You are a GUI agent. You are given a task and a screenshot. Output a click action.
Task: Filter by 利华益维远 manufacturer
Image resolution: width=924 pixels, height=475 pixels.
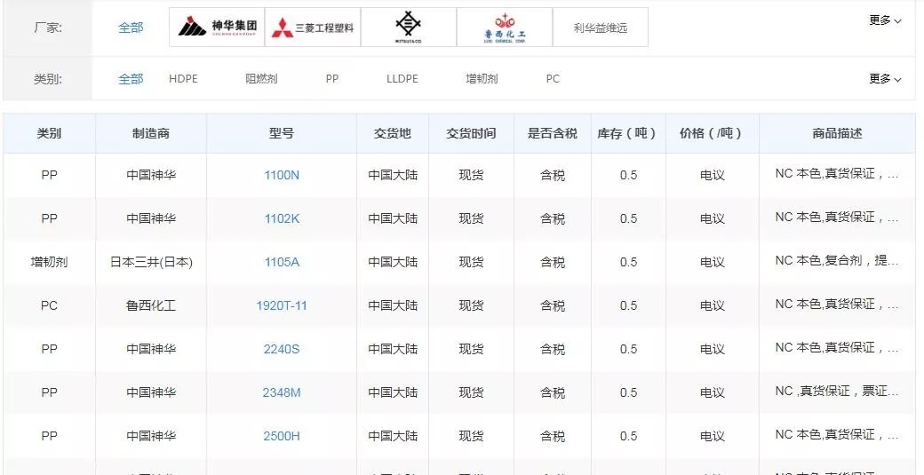point(601,28)
